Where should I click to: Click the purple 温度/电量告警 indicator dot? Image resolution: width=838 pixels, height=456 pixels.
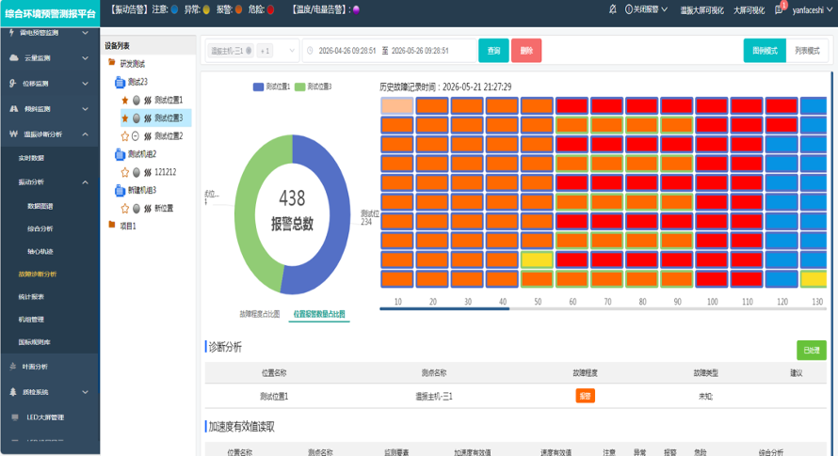(357, 9)
